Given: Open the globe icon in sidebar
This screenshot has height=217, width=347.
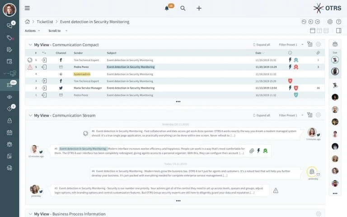Looking at the screenshot, I should click(x=9, y=168).
